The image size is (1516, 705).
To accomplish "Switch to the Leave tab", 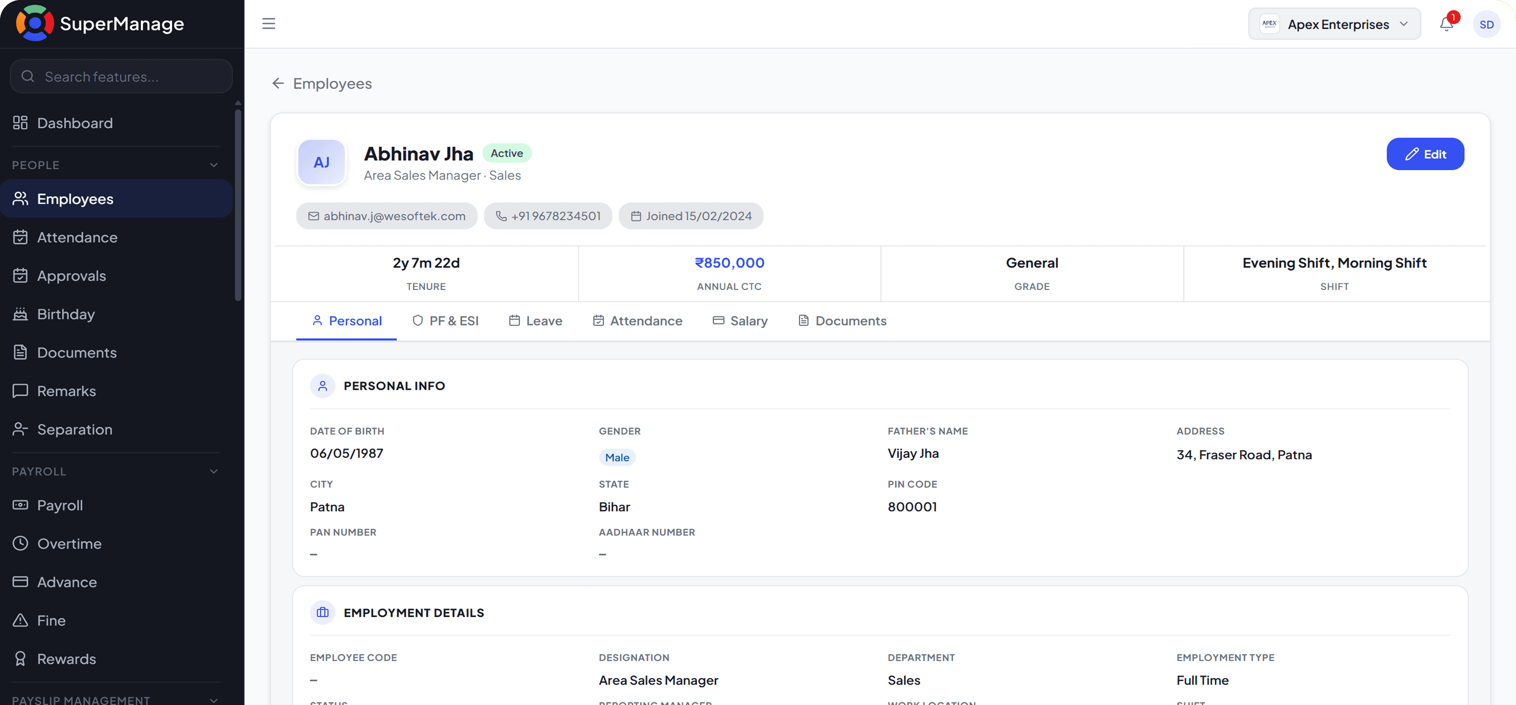I will 535,321.
